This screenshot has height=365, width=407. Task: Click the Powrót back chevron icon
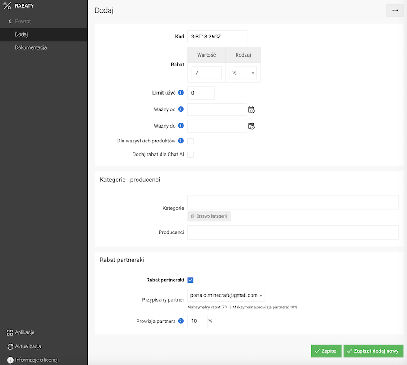[10, 21]
